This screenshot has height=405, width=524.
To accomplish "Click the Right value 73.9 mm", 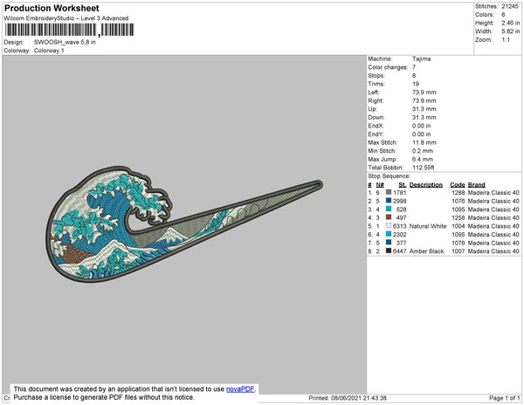I will 424,100.
